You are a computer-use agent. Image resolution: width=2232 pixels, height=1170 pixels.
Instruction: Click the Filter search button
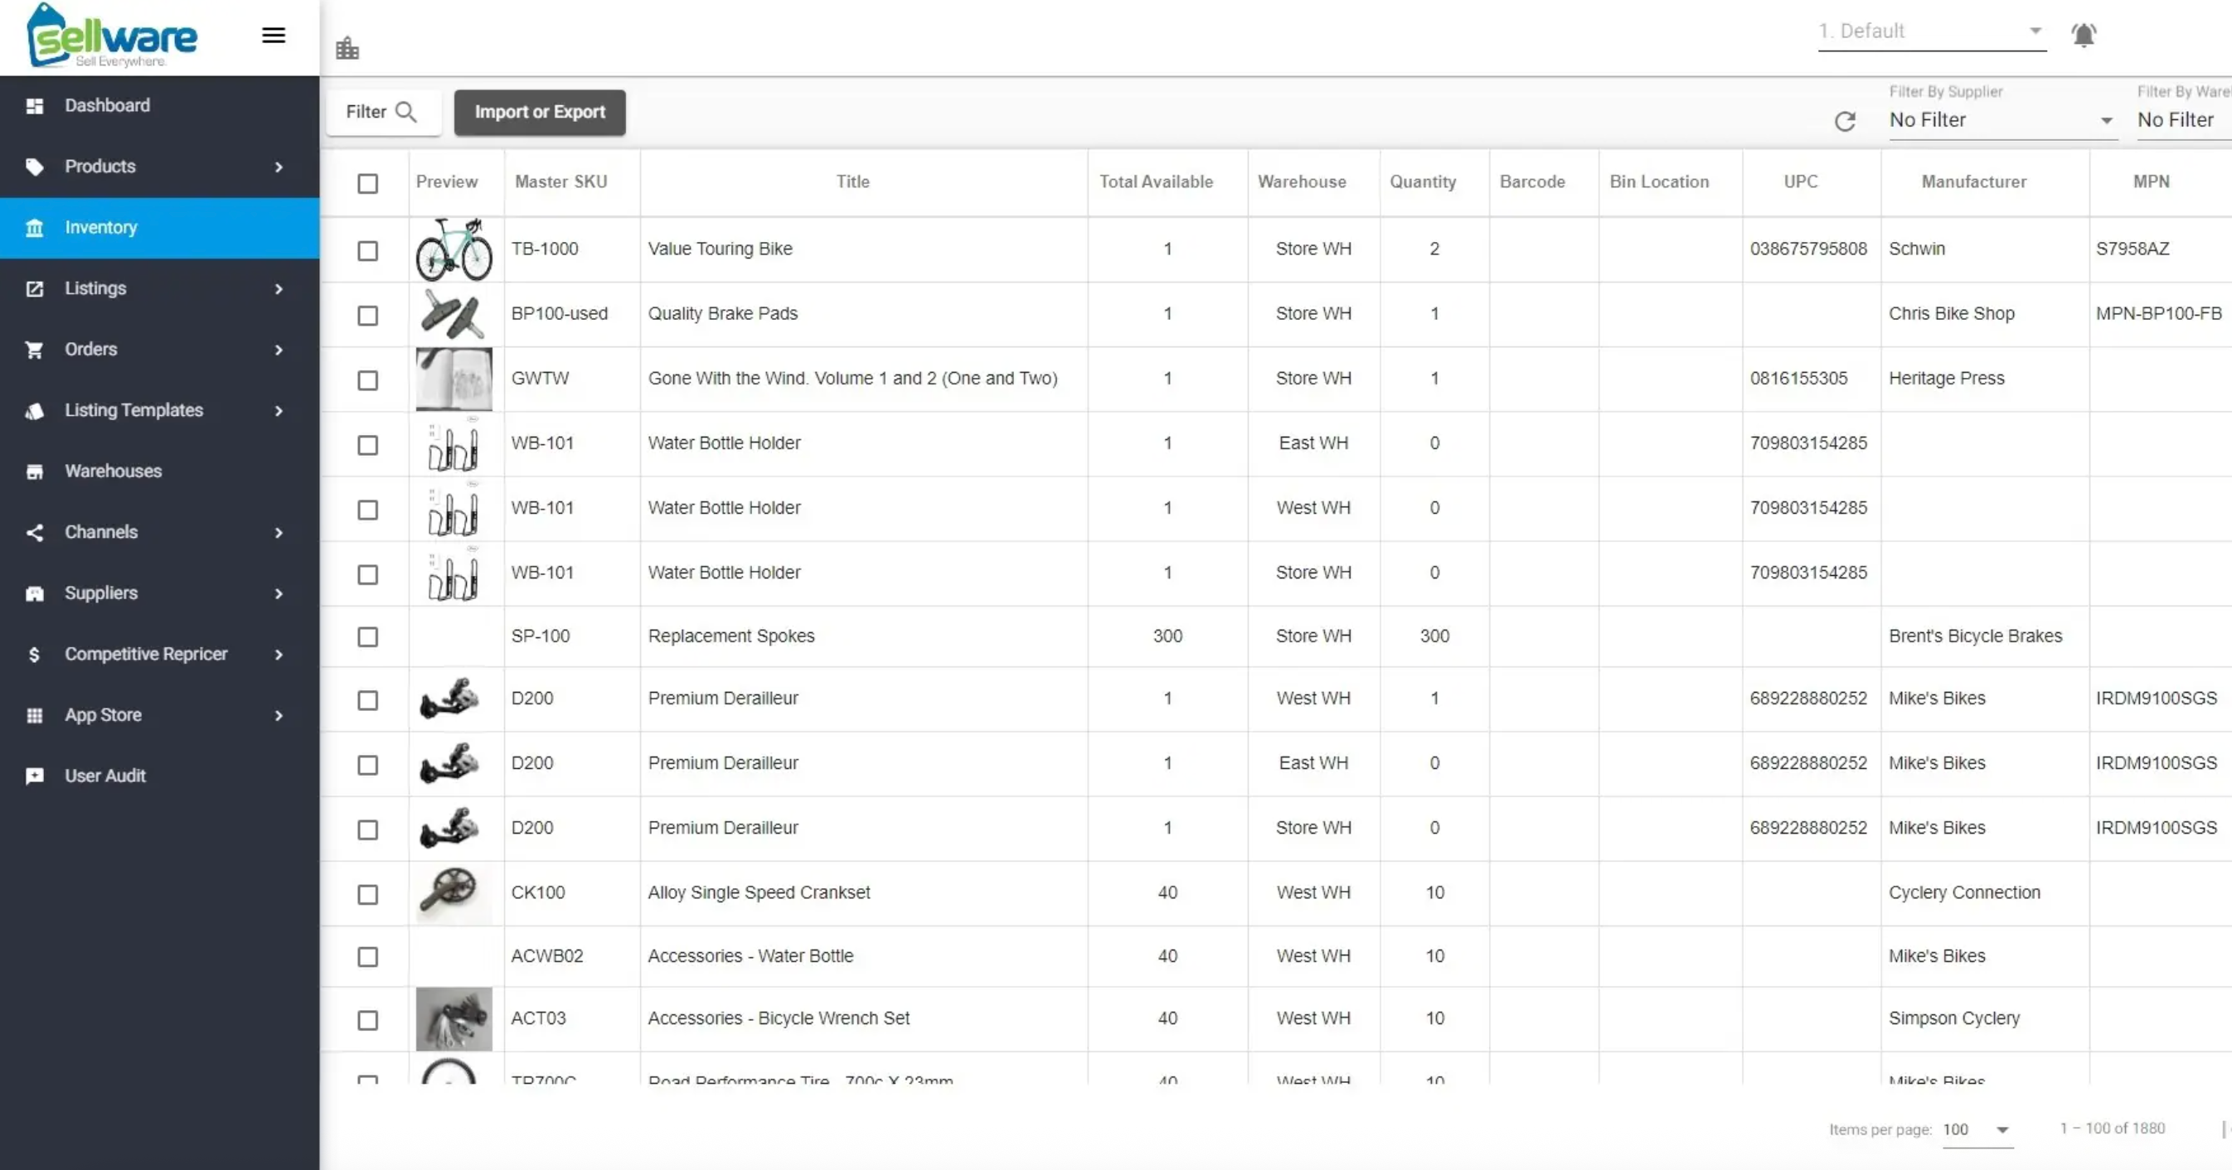pyautogui.click(x=383, y=113)
